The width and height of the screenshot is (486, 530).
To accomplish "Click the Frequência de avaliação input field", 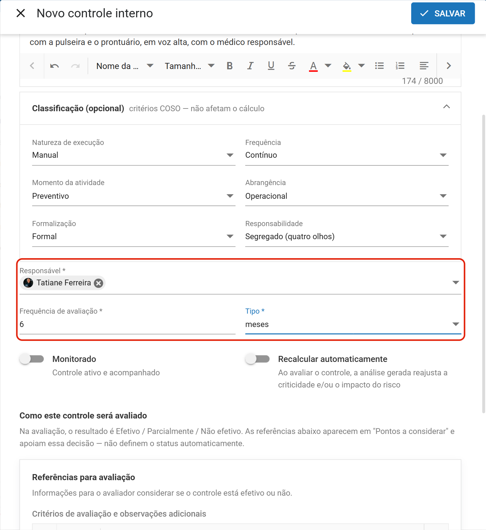I will click(x=127, y=324).
